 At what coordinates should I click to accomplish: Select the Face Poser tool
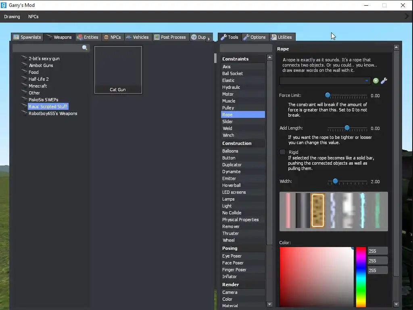243,263
